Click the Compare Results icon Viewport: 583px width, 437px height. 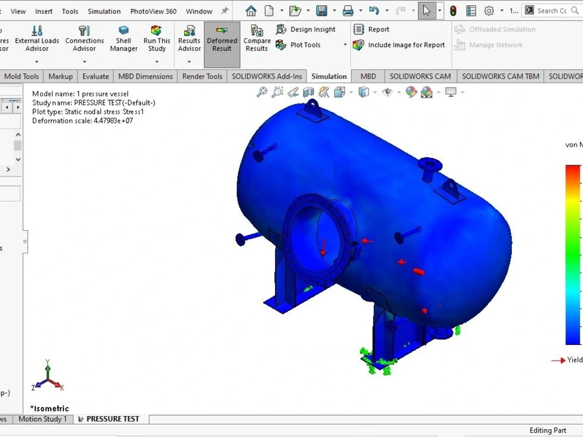pyautogui.click(x=257, y=37)
